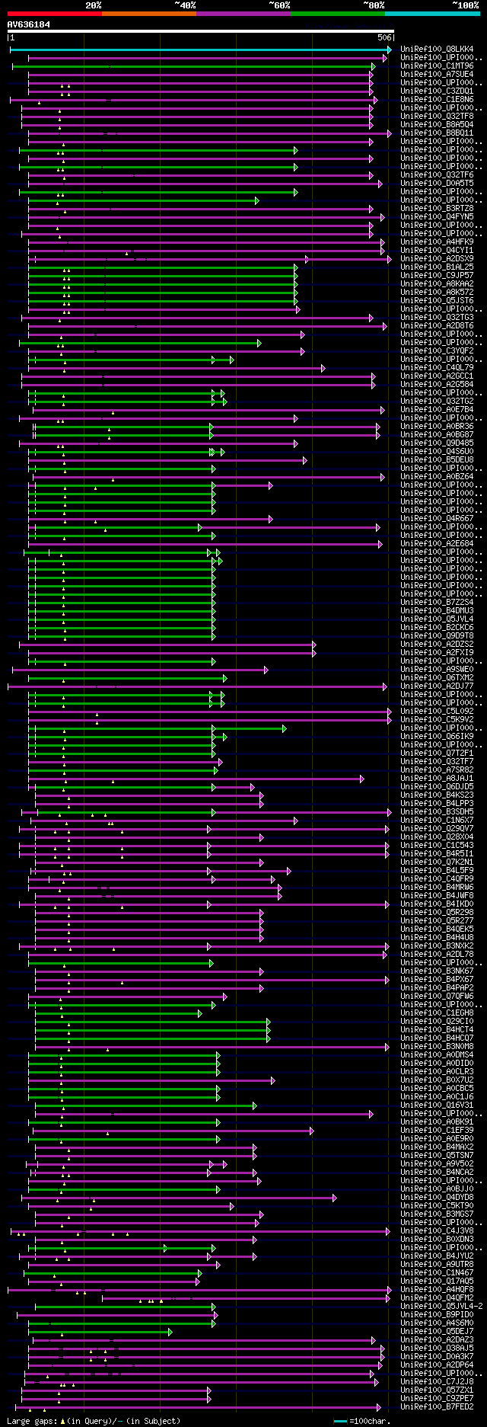487x1427 pixels.
Task: Select the UniRef100_A2GCC1 label
Action: point(437,376)
